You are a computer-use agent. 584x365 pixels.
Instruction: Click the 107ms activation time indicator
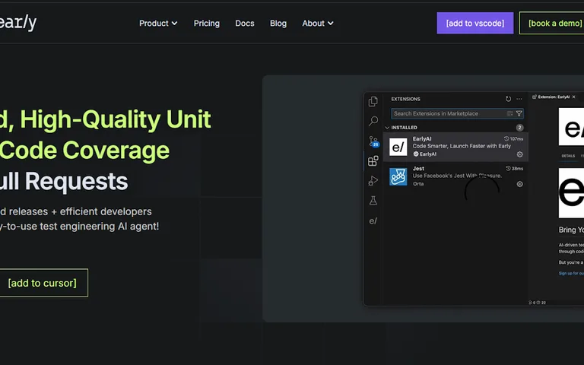pyautogui.click(x=513, y=138)
